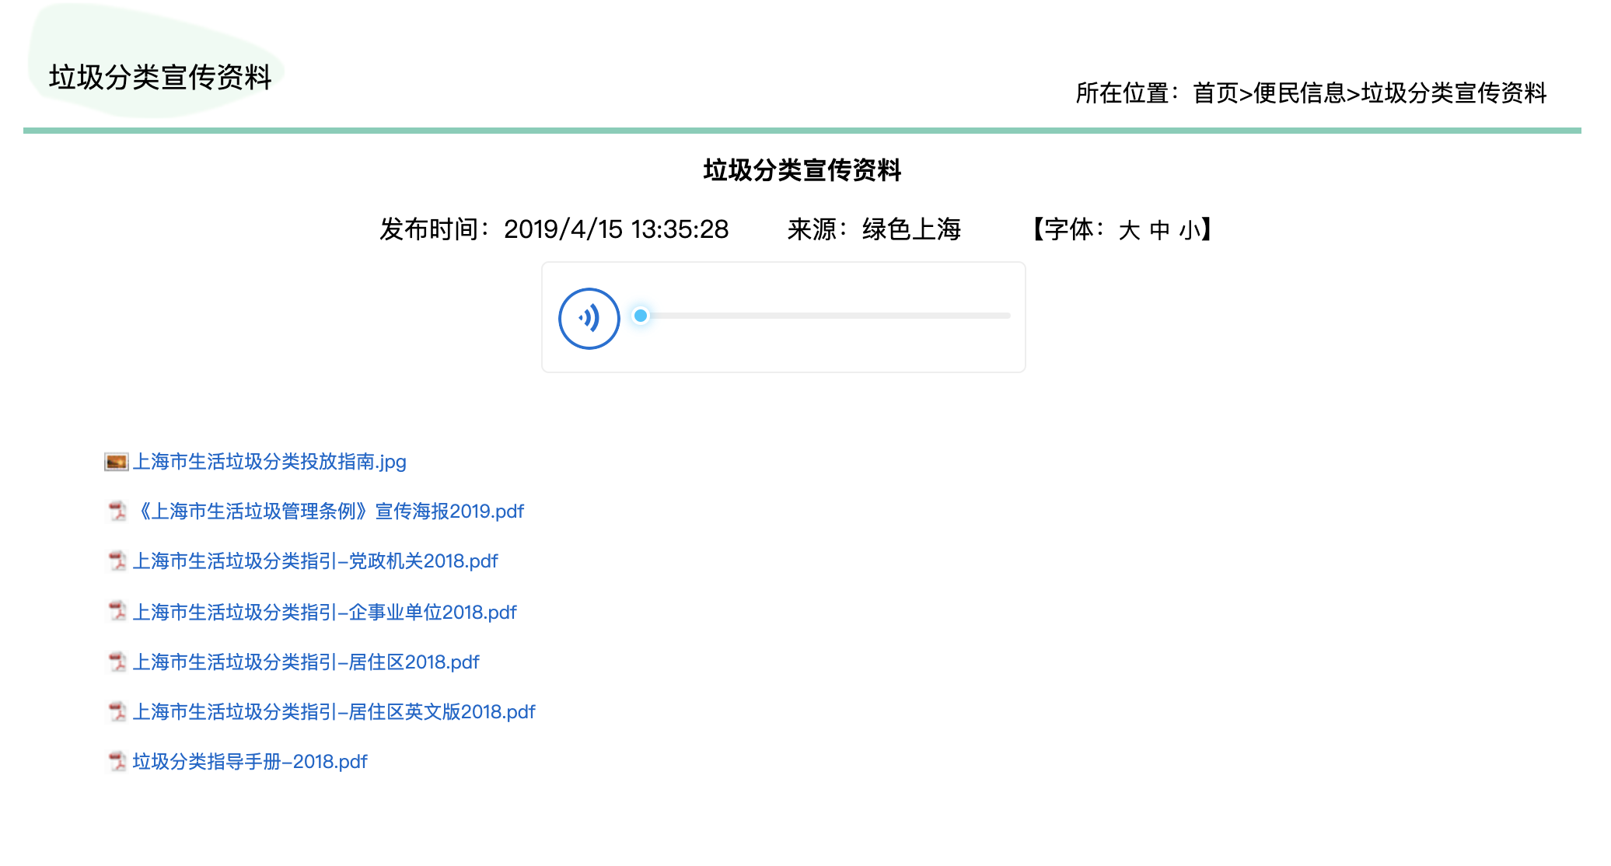The height and width of the screenshot is (866, 1611).
Task: Click PDF icon next to 宣传海报2019
Action: (117, 512)
